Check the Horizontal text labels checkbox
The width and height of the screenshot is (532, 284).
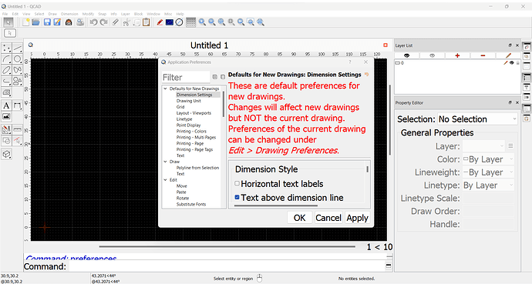tap(237, 183)
